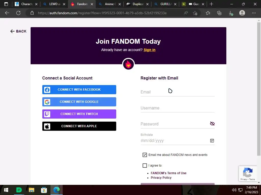Screen dimensions: 261x195
Task: Open Read aloud icon in address bar
Action: (x=186, y=13)
